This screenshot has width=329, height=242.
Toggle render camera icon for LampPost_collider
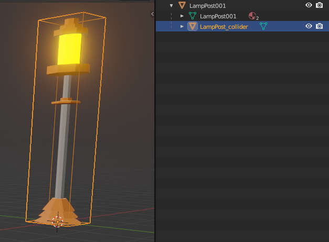click(319, 26)
